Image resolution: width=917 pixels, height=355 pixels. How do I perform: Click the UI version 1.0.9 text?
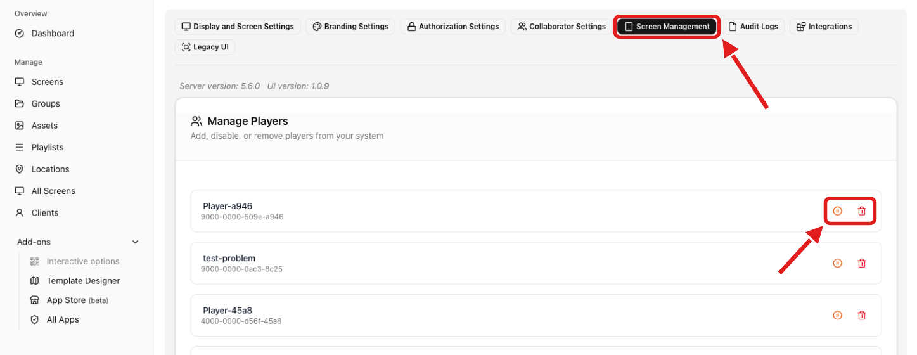pos(298,86)
